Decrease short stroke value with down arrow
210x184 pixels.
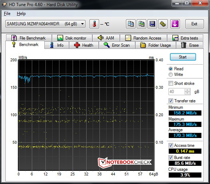187,93
